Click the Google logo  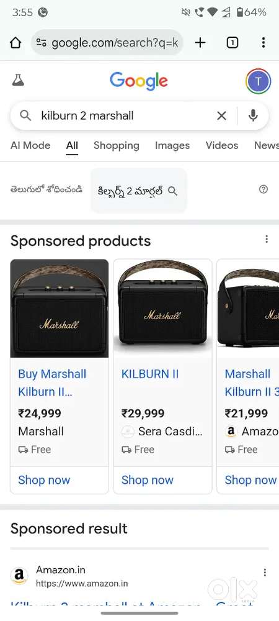139,81
